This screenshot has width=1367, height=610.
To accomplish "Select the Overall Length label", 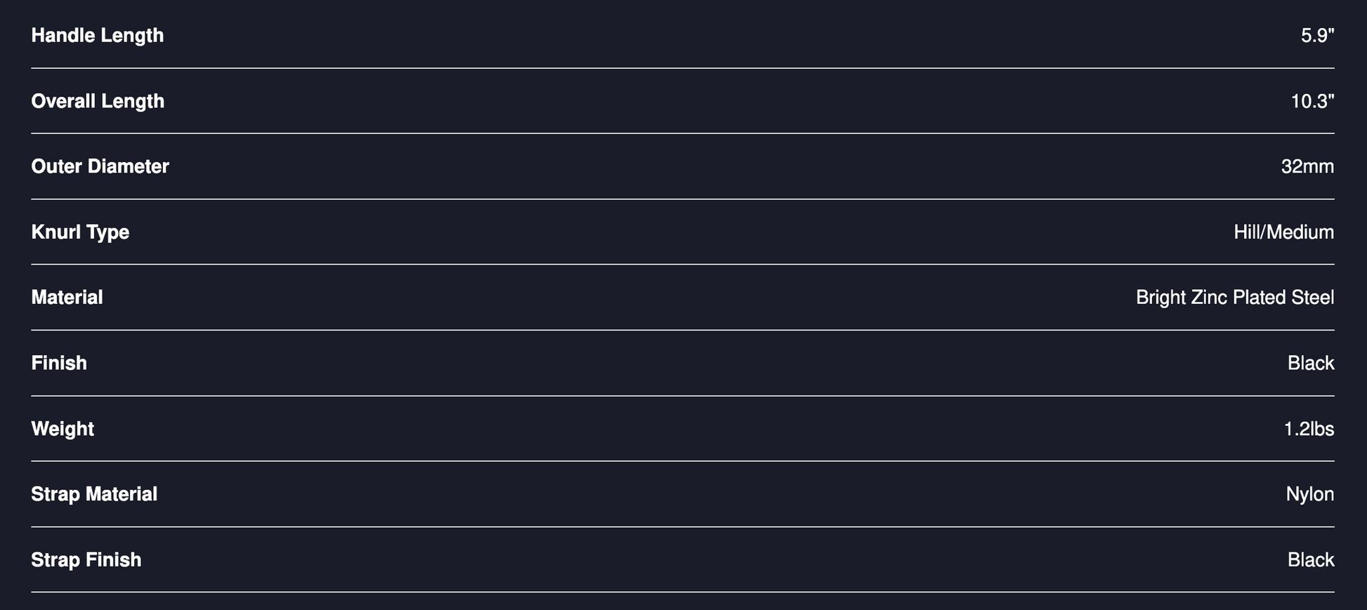I will 98,101.
